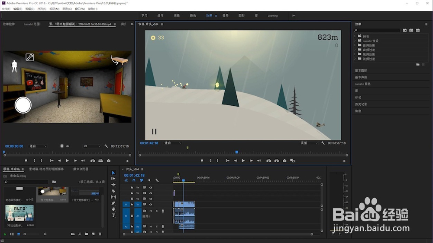Add marker in Program monitor
Screen dimensions: 433x243
pos(202,161)
